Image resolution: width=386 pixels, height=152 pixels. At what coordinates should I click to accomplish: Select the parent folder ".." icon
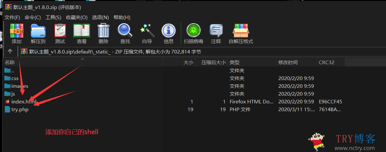tap(7, 70)
